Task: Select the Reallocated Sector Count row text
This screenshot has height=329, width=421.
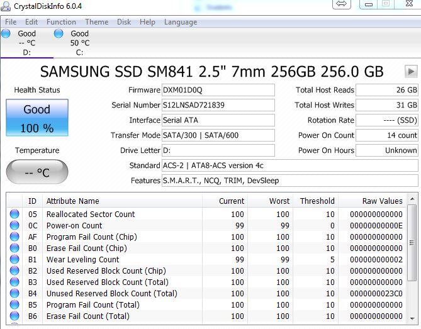Action: pos(91,214)
